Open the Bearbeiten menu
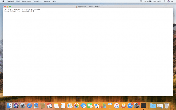The height and width of the screenshot is (110, 176). click(x=27, y=1)
